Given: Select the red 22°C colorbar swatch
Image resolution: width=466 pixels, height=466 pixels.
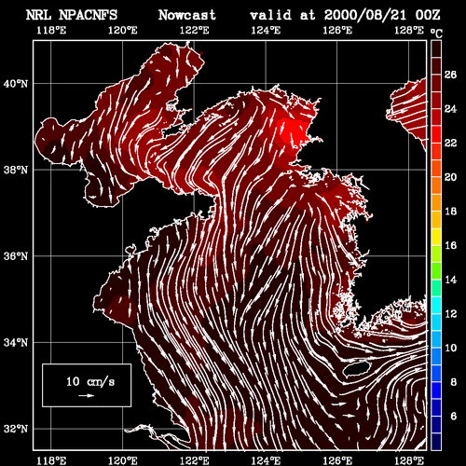Looking at the screenshot, I should click(x=436, y=134).
